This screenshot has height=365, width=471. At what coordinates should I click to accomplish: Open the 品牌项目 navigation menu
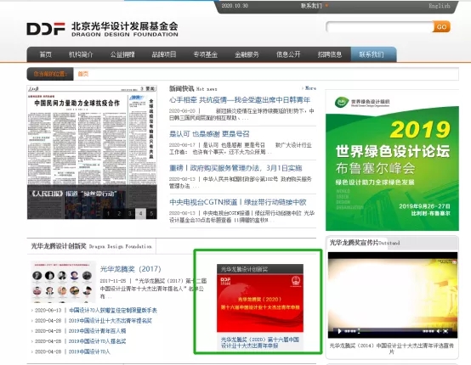click(x=164, y=54)
